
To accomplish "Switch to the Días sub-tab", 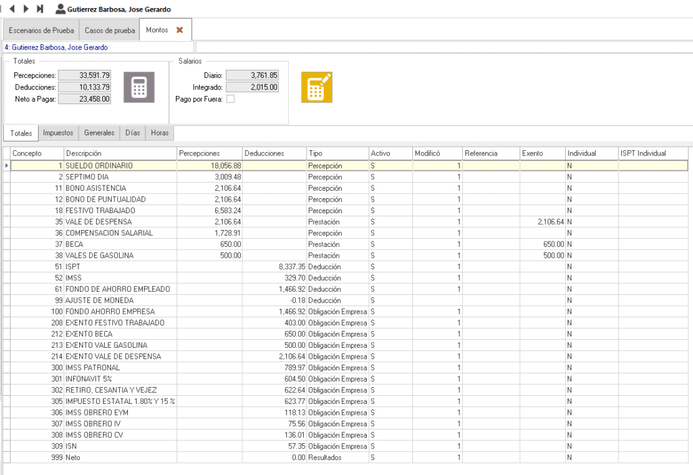I will (133, 133).
